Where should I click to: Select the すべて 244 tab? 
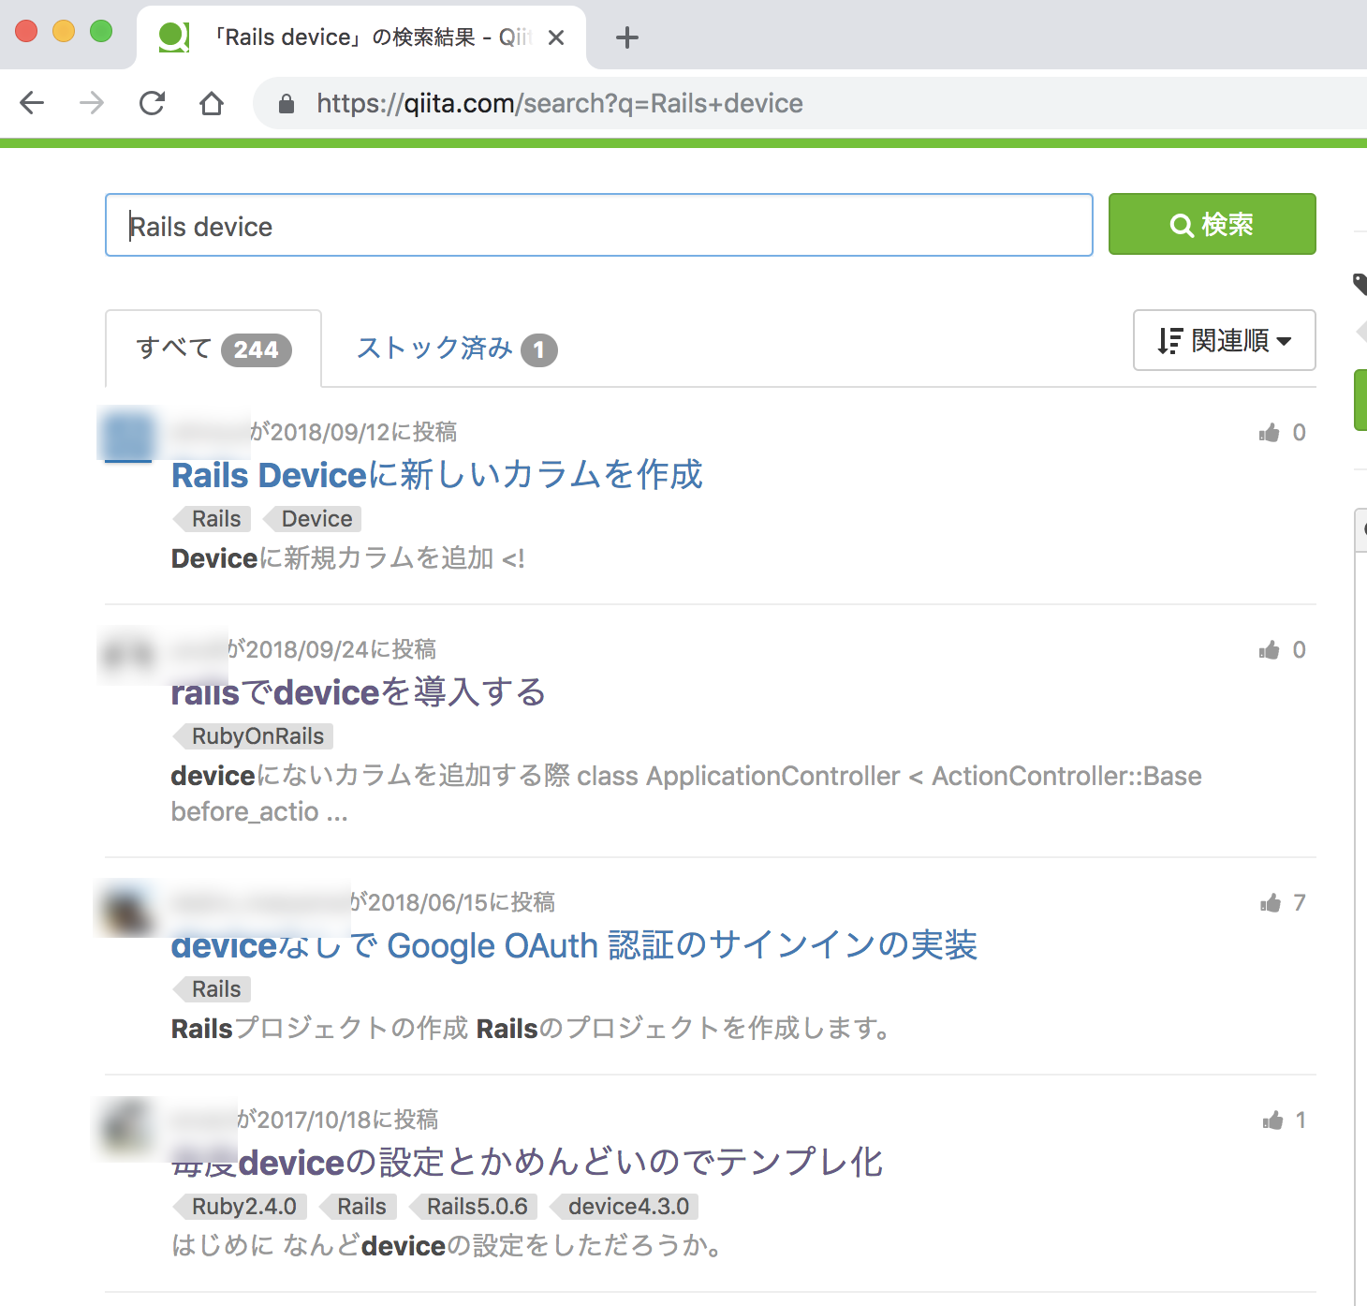(x=213, y=349)
